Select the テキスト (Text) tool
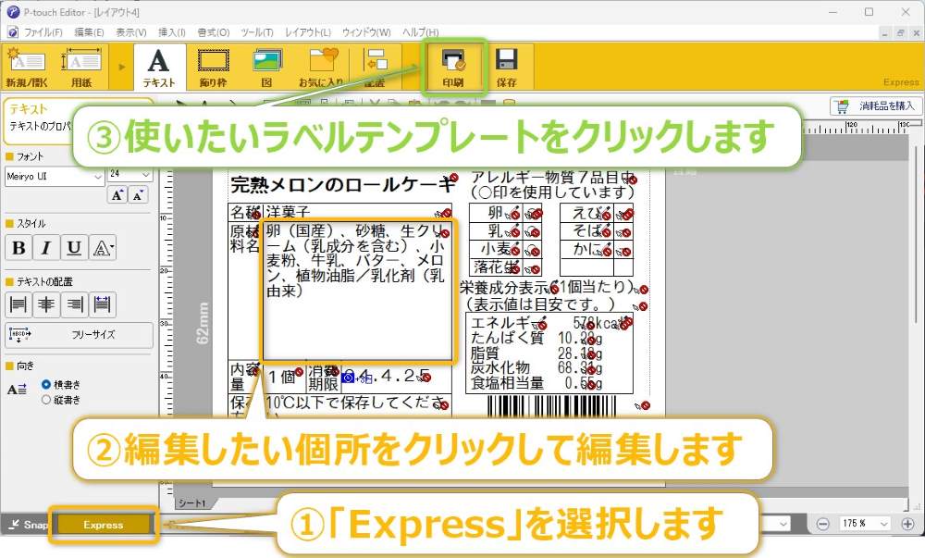 (158, 65)
